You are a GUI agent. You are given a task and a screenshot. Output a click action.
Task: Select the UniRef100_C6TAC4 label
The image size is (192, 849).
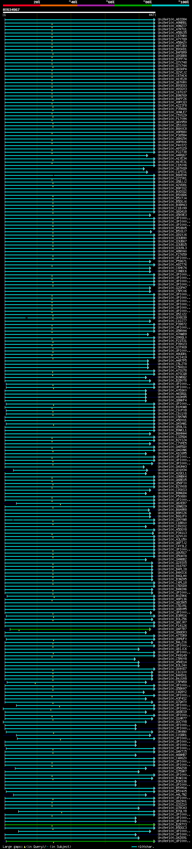[x=172, y=76]
